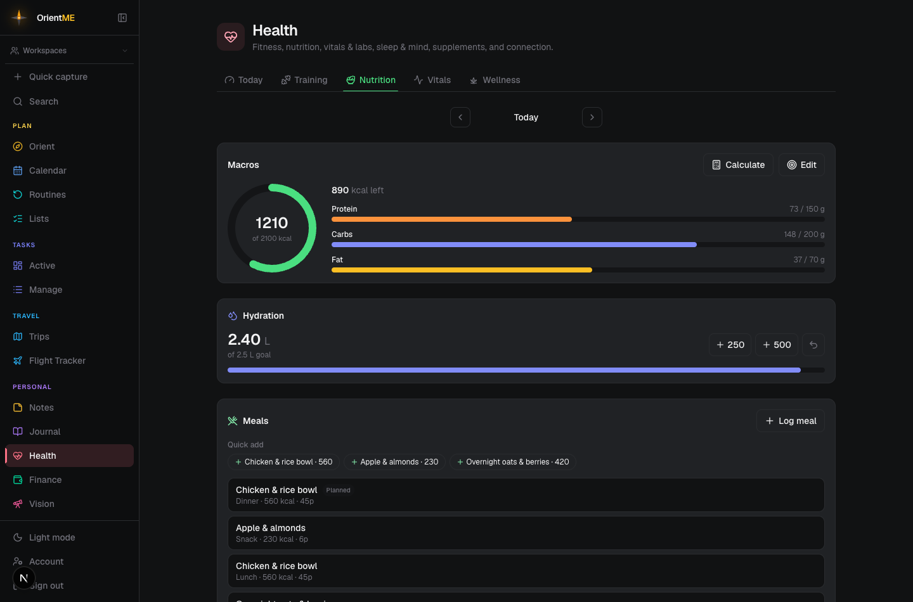Open Active tasks

click(69, 266)
